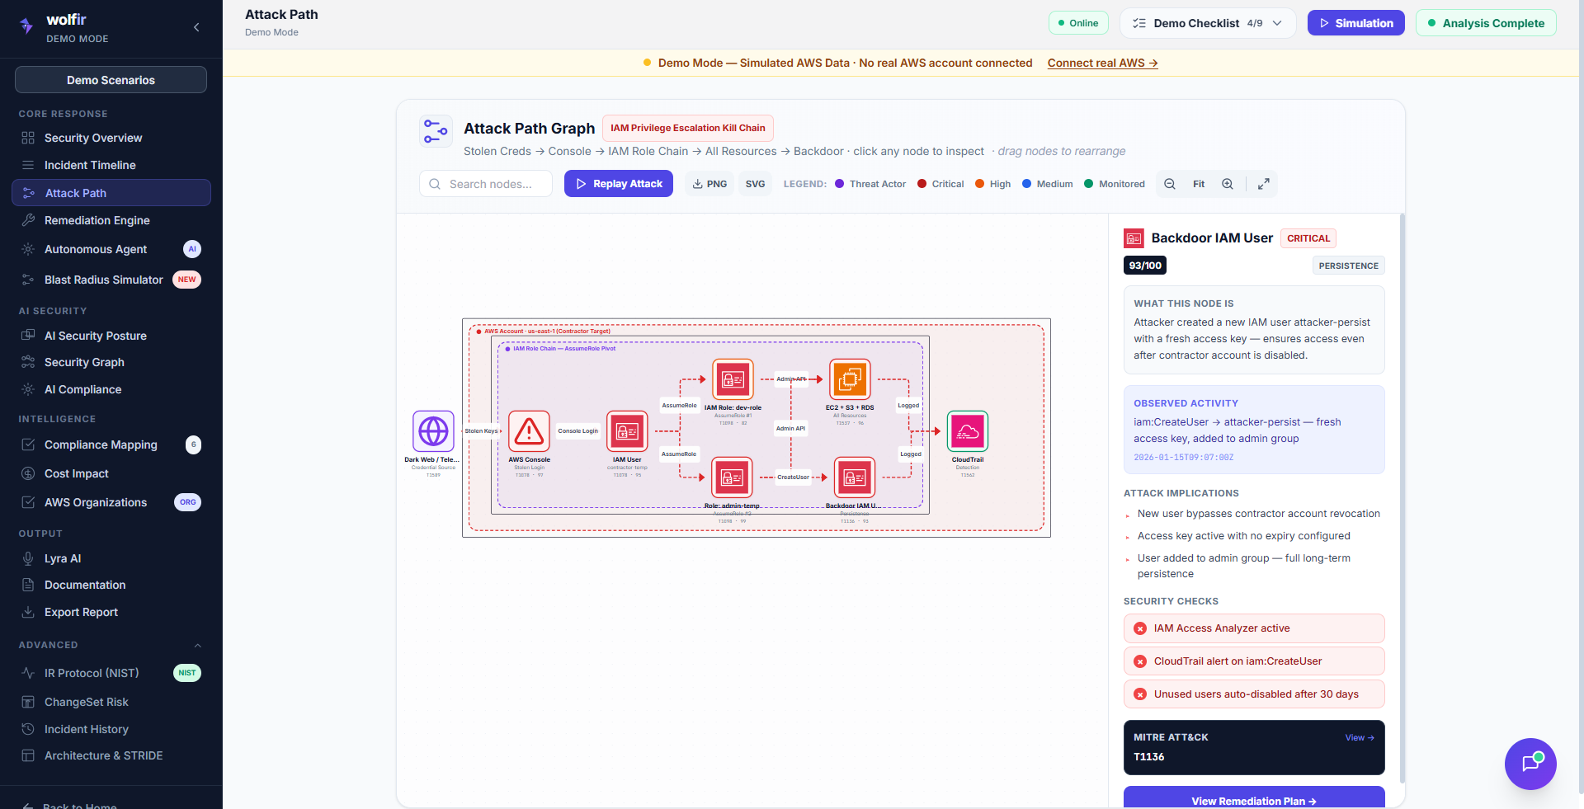This screenshot has width=1584, height=809.
Task: Open Architecture & STRIDE page
Action: (111, 755)
